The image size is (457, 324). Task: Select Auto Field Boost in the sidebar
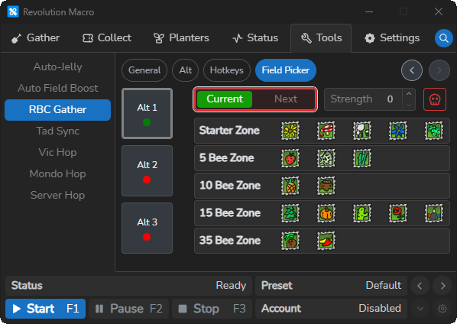pos(58,89)
